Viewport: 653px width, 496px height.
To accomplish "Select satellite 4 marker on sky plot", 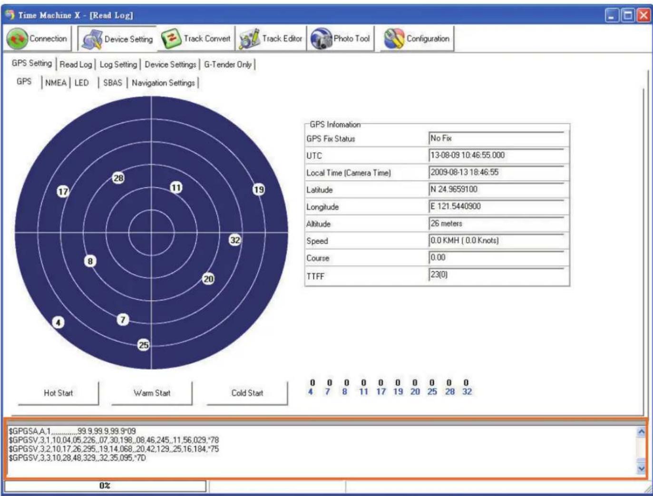I will 58,322.
